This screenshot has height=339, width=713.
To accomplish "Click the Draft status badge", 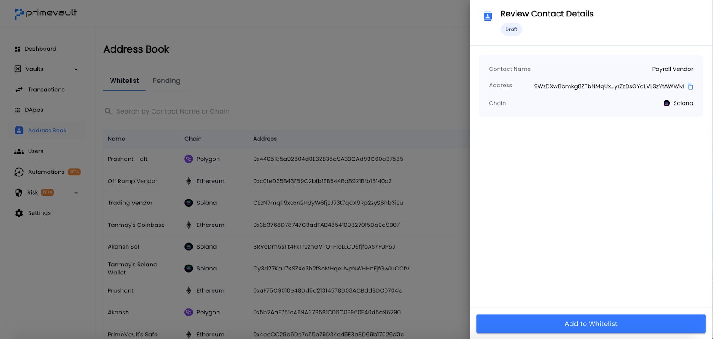I will [x=512, y=29].
